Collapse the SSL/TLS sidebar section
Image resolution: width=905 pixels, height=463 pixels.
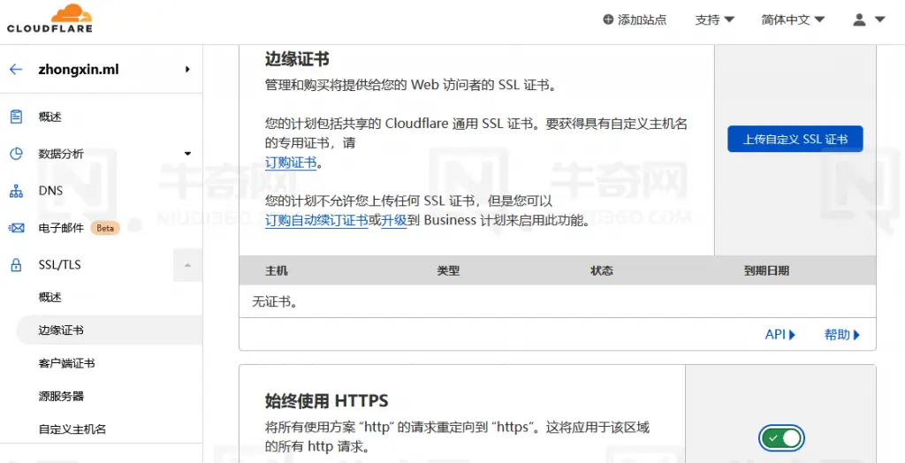click(x=187, y=265)
